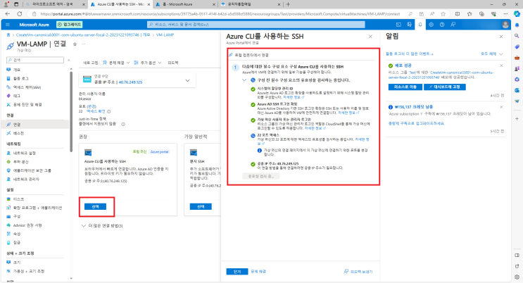This screenshot has width=523, height=283.
Task: Toggle the notifications bell in the Azure header
Action: [x=420, y=25]
